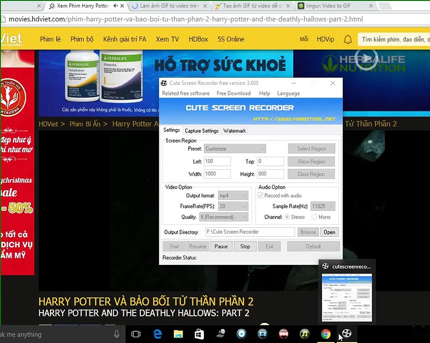This screenshot has width=430, height=343.
Task: Click the Output Directory path field
Action: pos(250,232)
